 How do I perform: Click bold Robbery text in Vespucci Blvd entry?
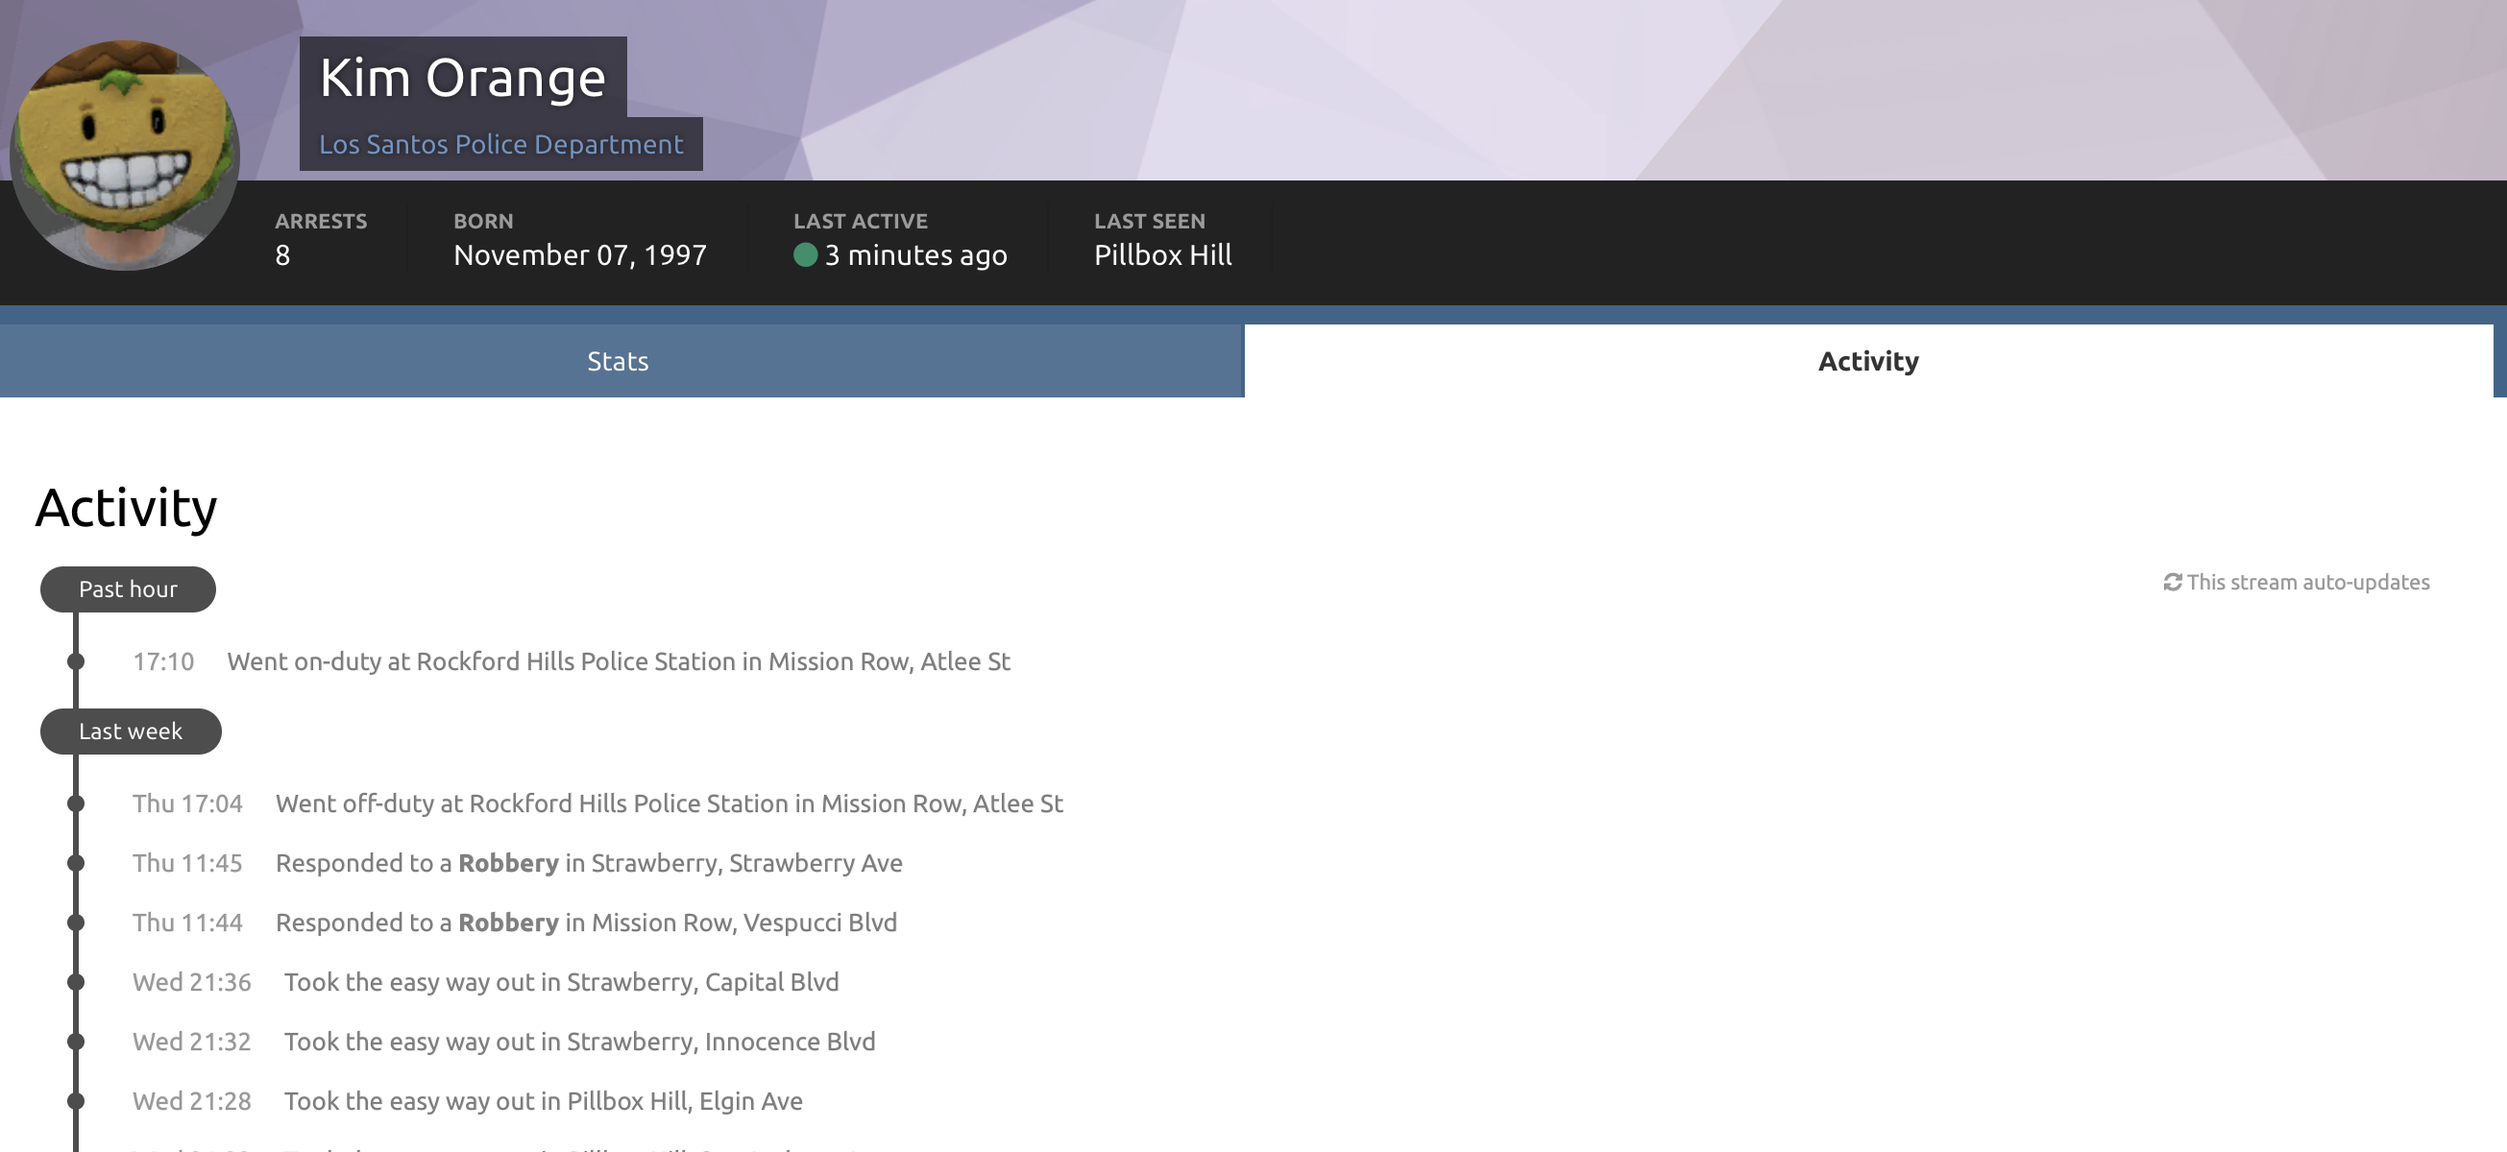point(508,923)
